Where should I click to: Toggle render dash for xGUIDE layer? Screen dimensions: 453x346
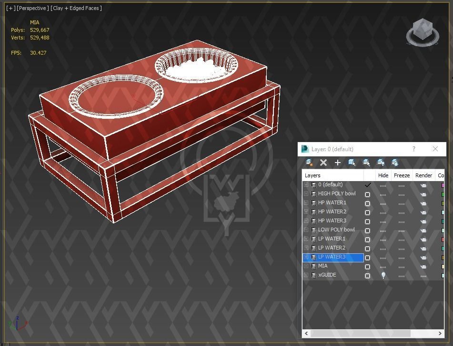[423, 276]
